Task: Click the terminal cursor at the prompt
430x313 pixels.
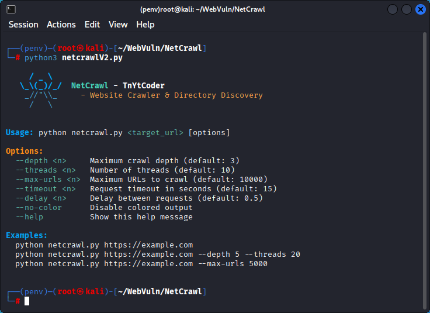Action: coord(27,301)
